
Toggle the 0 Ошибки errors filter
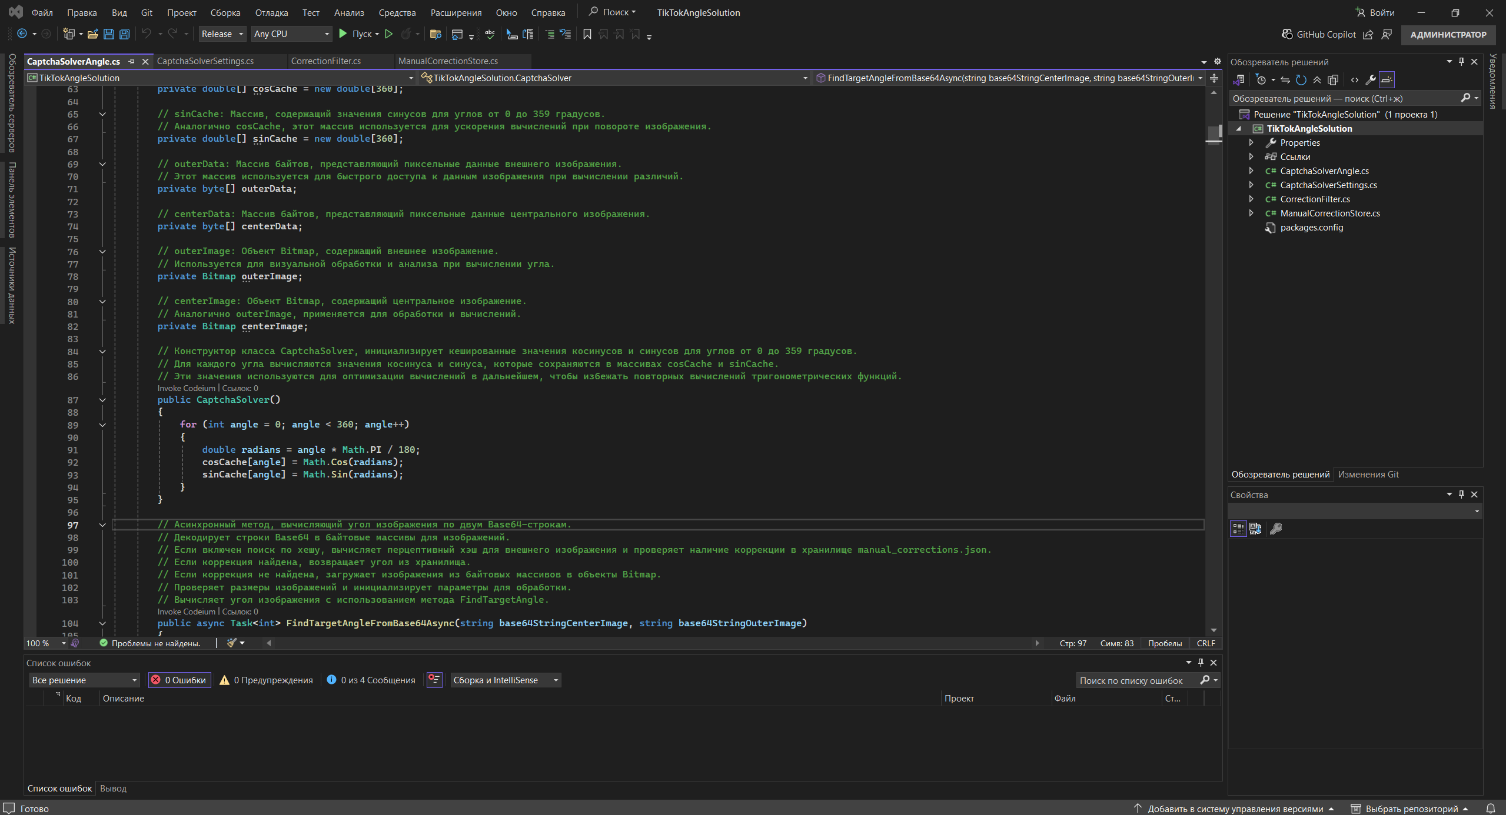coord(179,680)
